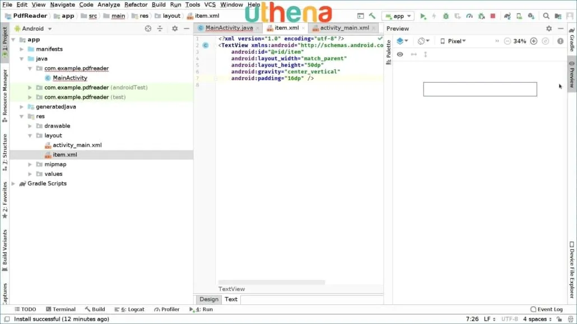This screenshot has width=577, height=324.
Task: Click the UTF-8 encoding status entry
Action: pos(510,319)
